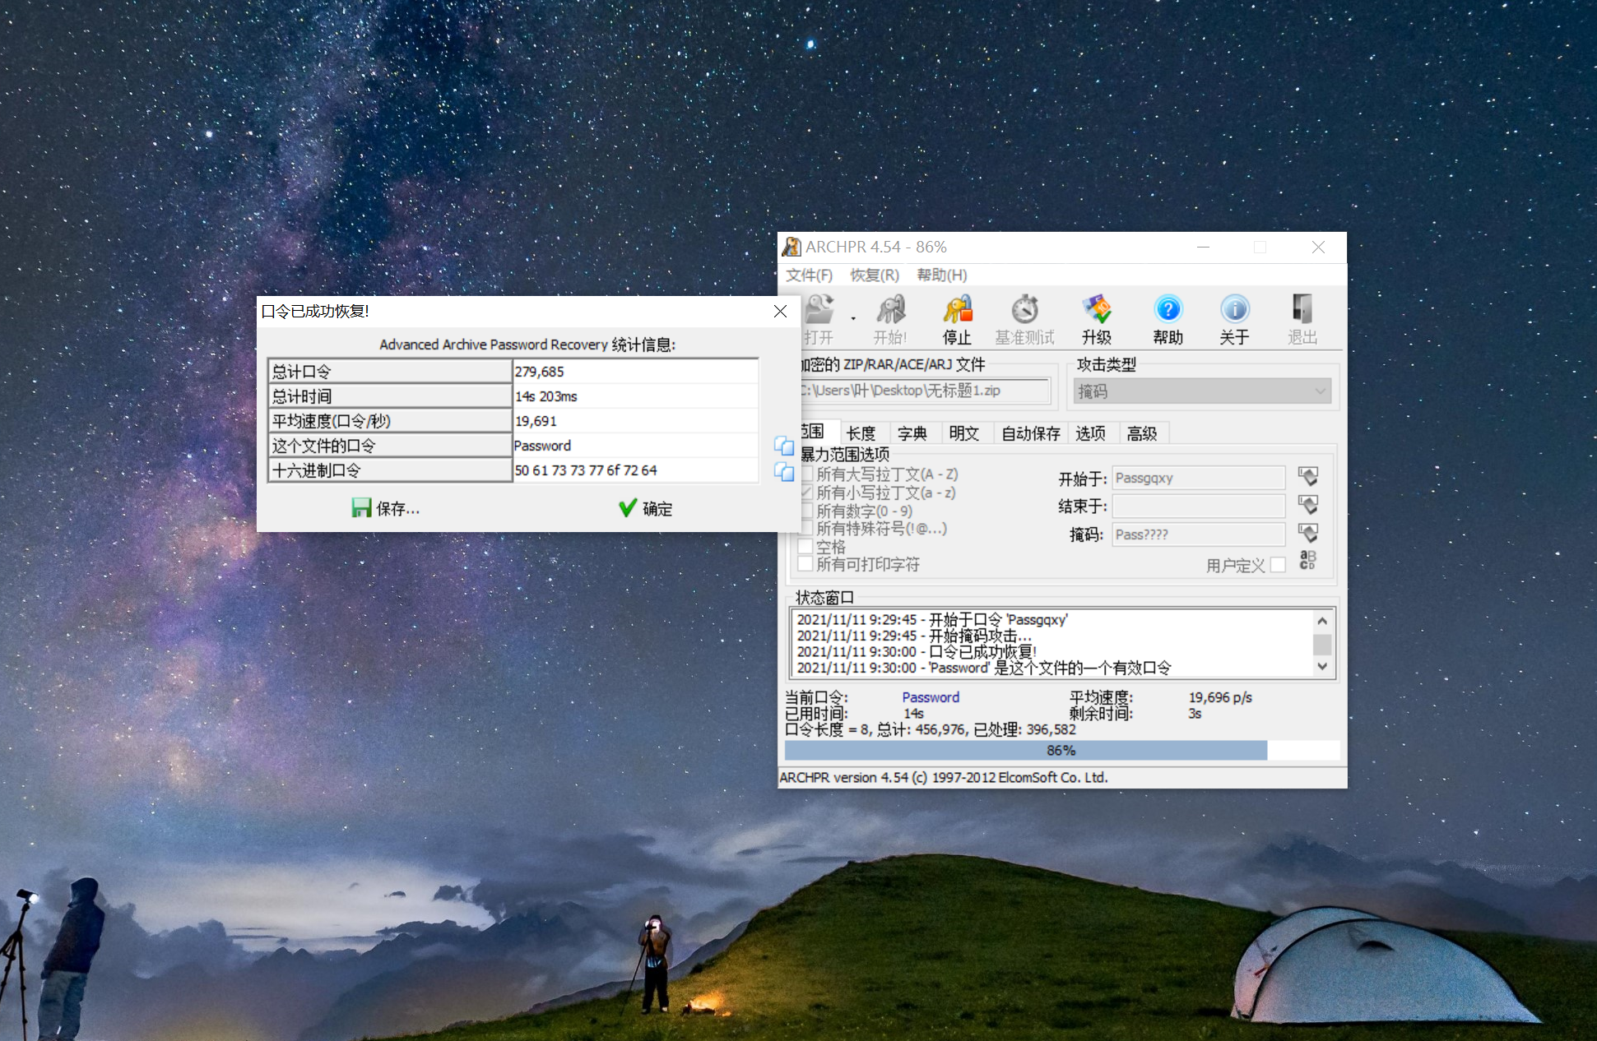The image size is (1597, 1041).
Task: Click the Save (保存...) button
Action: [x=385, y=509]
